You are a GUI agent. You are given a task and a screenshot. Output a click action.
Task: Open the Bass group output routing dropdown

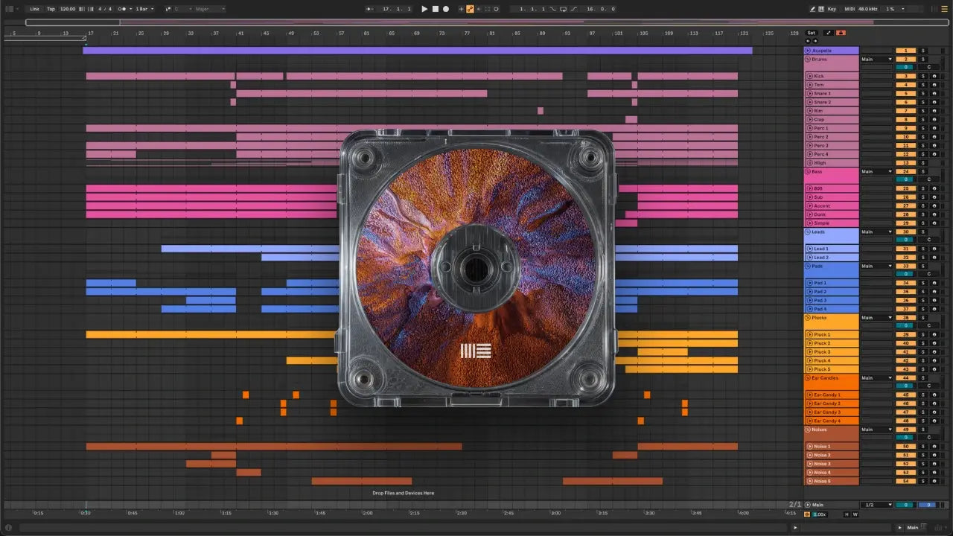pos(876,172)
